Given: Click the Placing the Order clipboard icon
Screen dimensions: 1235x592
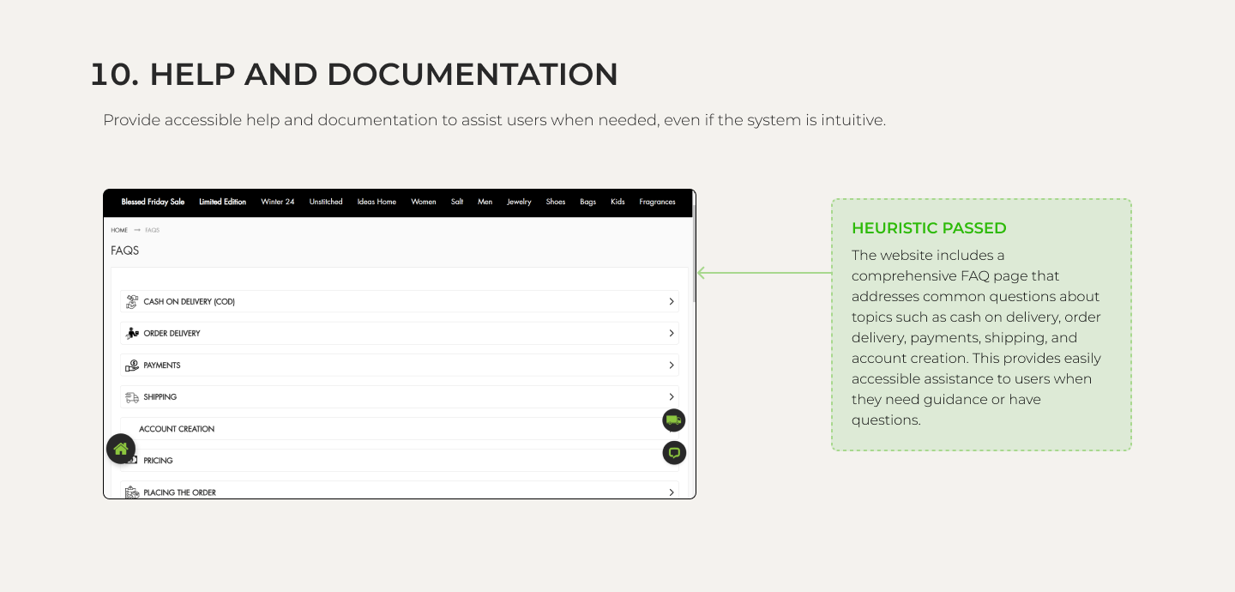Looking at the screenshot, I should click(132, 492).
